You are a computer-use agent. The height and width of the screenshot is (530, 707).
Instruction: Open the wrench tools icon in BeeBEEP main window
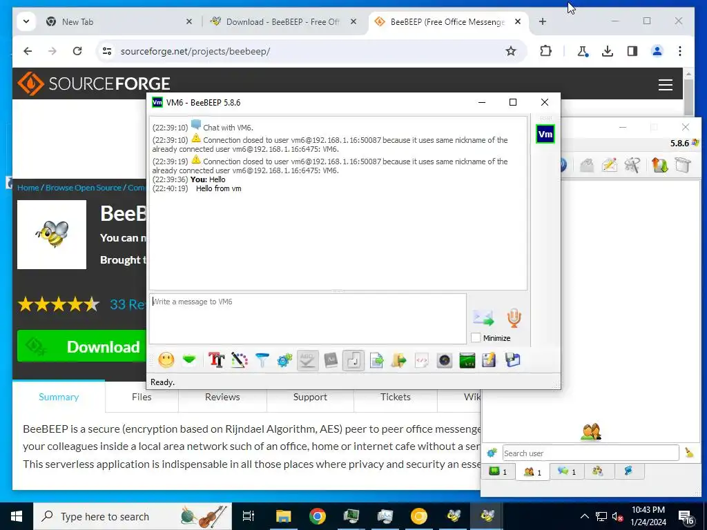pyautogui.click(x=632, y=166)
